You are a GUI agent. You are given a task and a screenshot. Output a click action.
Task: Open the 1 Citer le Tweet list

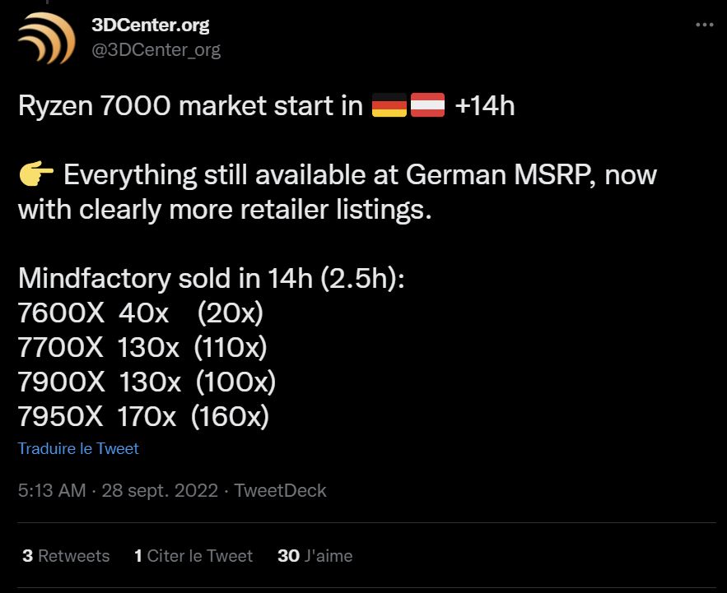coord(193,556)
